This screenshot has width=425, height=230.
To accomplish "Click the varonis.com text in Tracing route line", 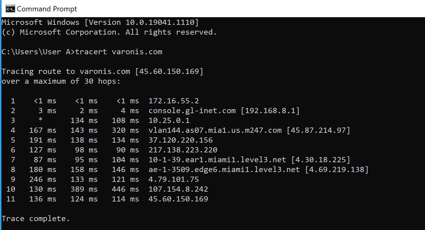I will (105, 71).
